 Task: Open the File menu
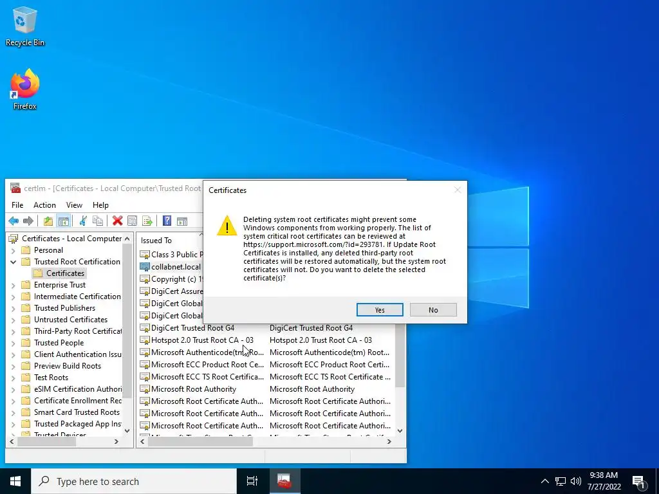click(x=17, y=205)
